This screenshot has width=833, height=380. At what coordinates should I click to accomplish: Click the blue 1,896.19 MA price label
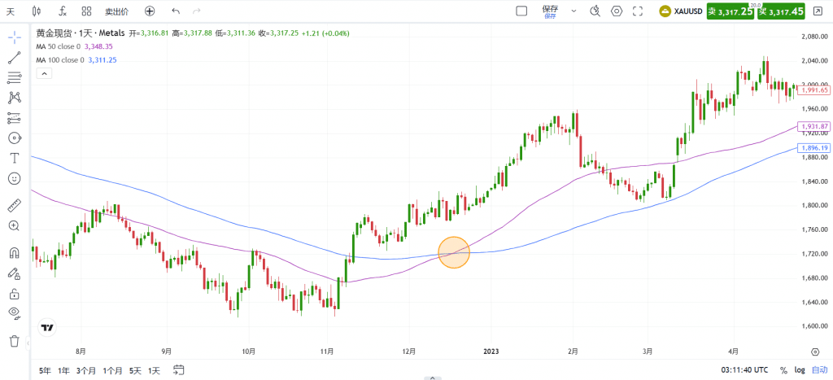813,147
